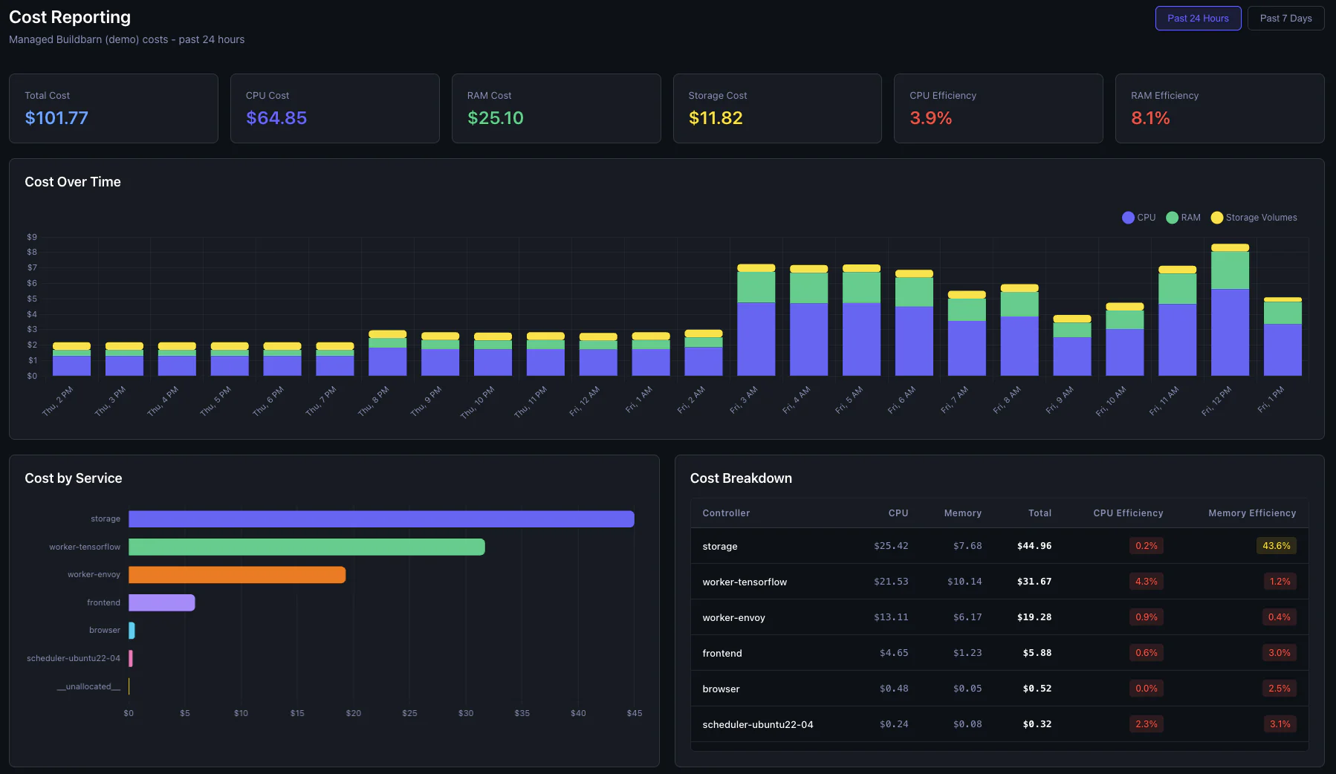1336x774 pixels.
Task: Sort by the Memory column header
Action: click(x=963, y=513)
